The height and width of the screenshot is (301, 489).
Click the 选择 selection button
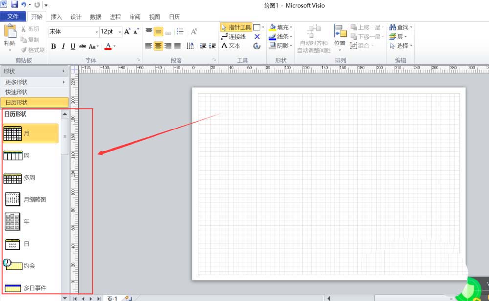coord(401,45)
